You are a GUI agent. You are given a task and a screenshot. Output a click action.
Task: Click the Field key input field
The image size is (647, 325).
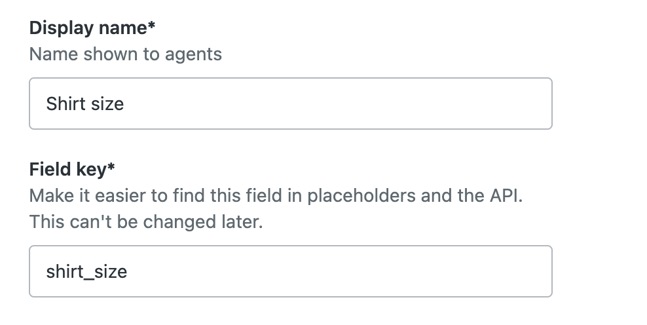290,271
